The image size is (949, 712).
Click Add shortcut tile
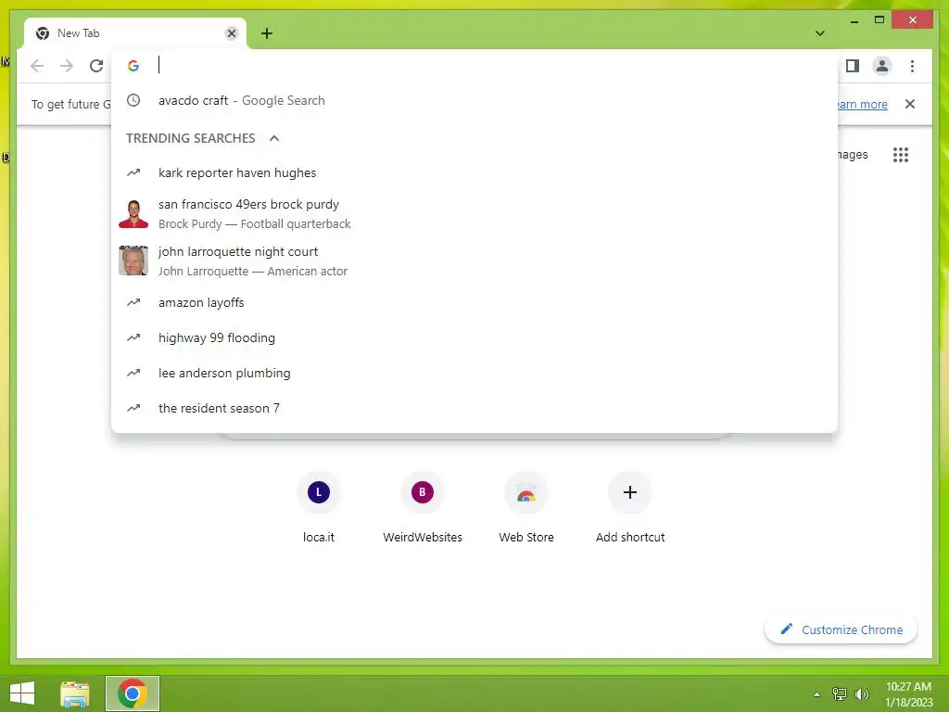point(630,507)
